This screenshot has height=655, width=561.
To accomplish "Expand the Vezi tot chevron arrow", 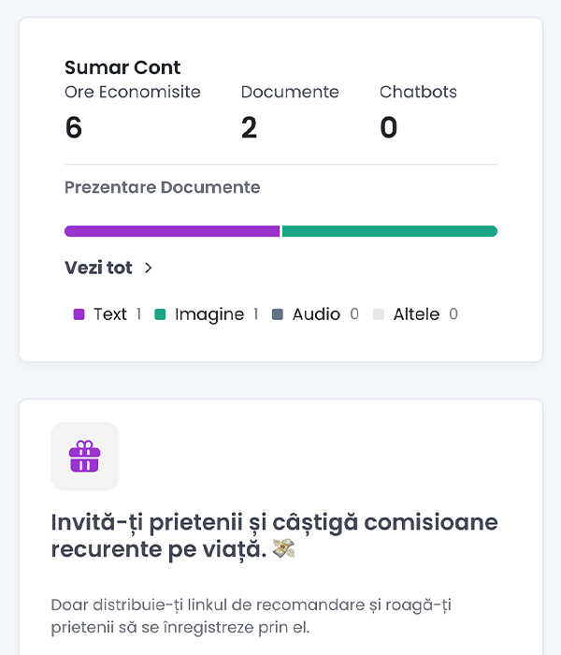I will (x=148, y=268).
